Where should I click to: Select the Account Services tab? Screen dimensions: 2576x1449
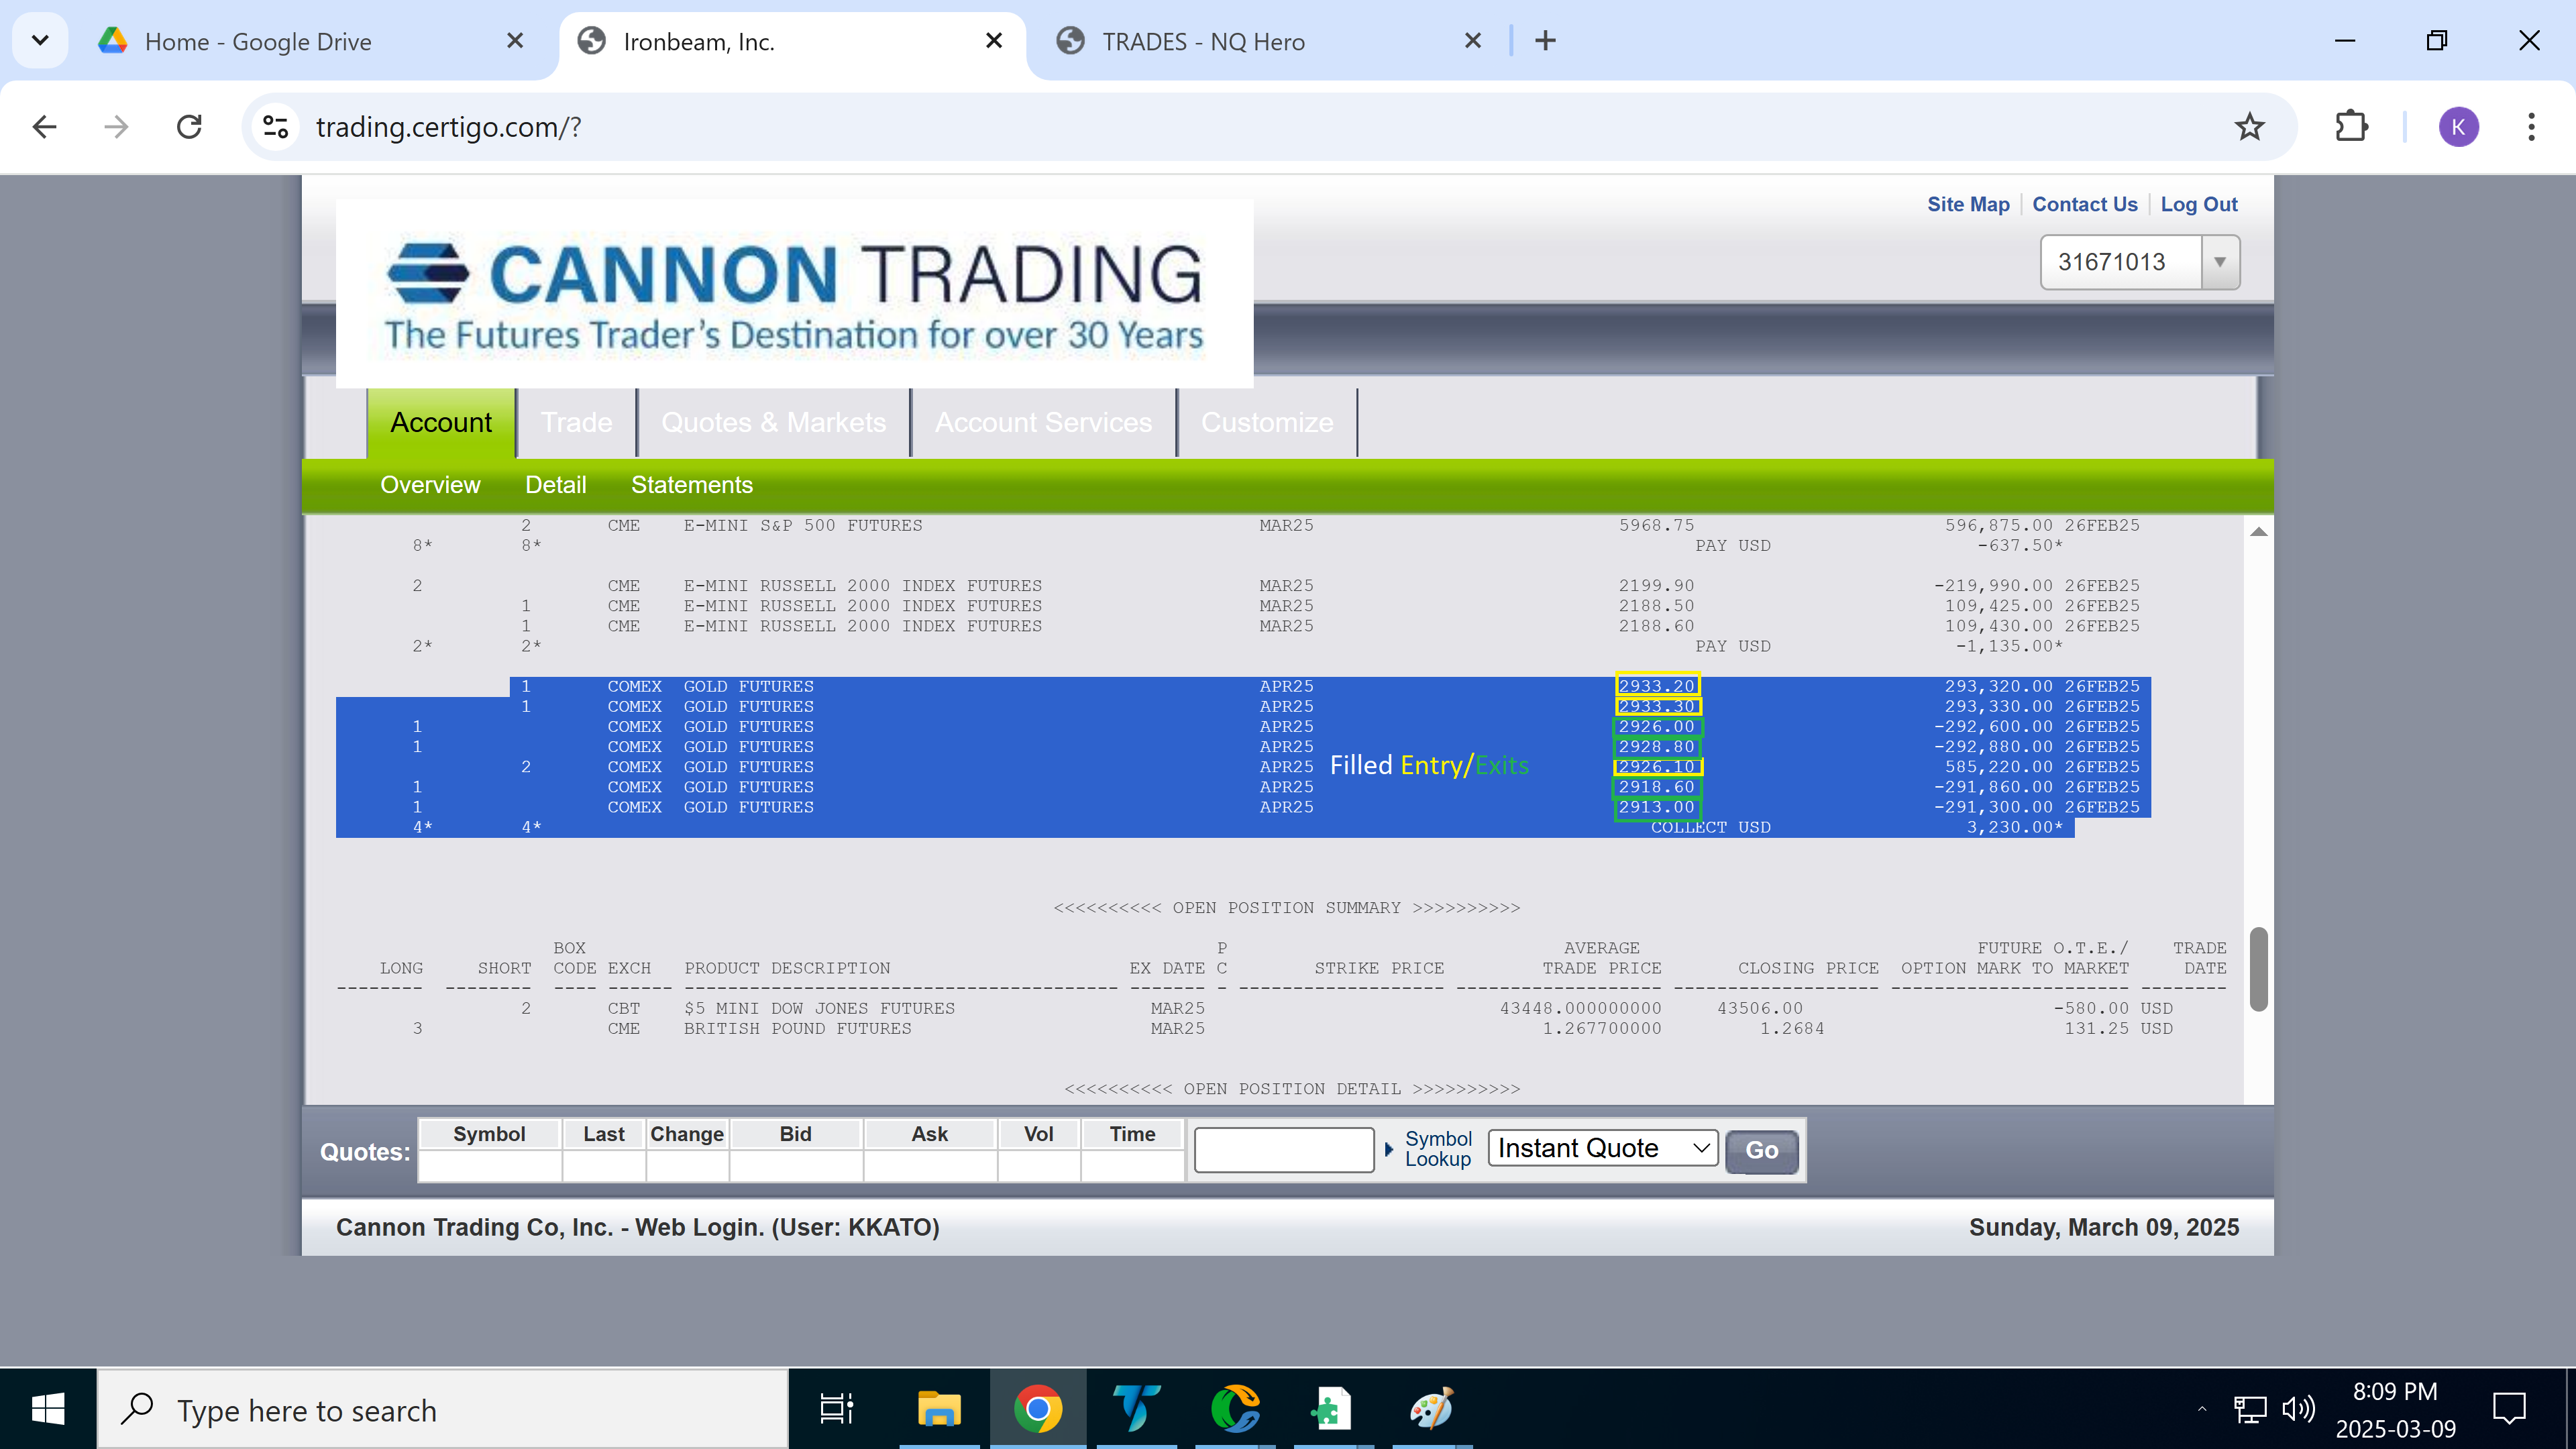pos(1043,422)
